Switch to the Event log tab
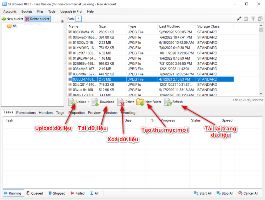 (128, 113)
